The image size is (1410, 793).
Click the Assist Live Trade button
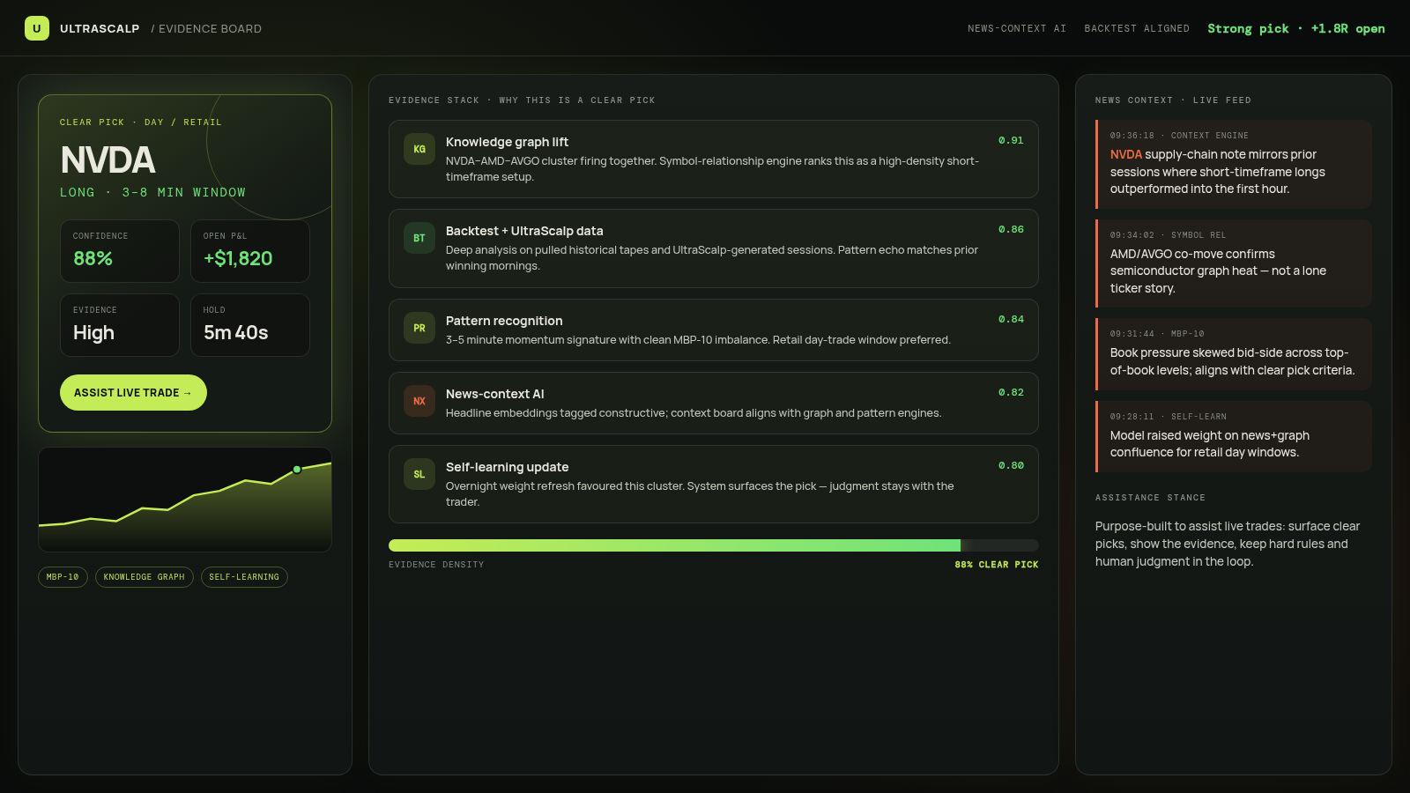(133, 393)
